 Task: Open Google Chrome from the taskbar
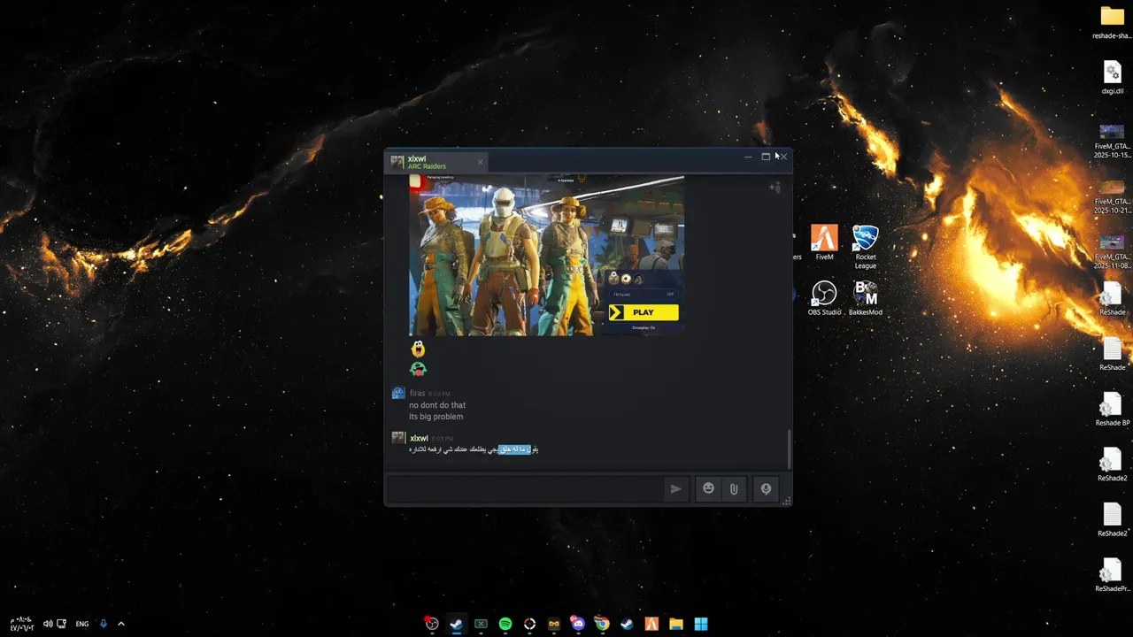click(x=602, y=624)
